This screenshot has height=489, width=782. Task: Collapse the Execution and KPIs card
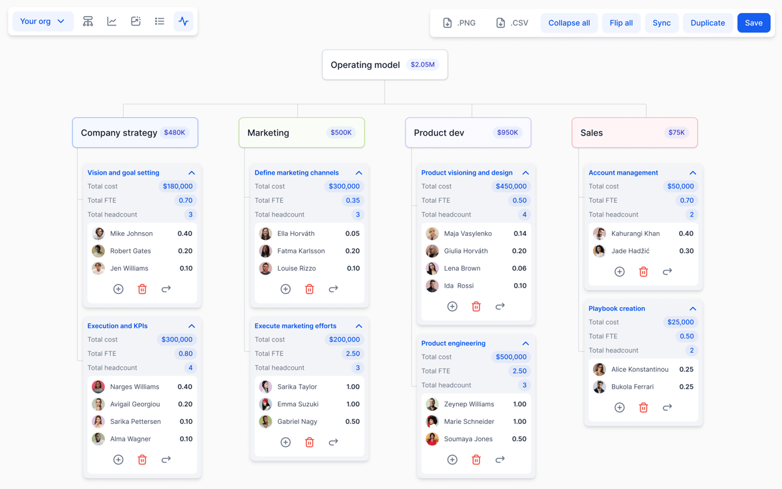[x=192, y=326]
